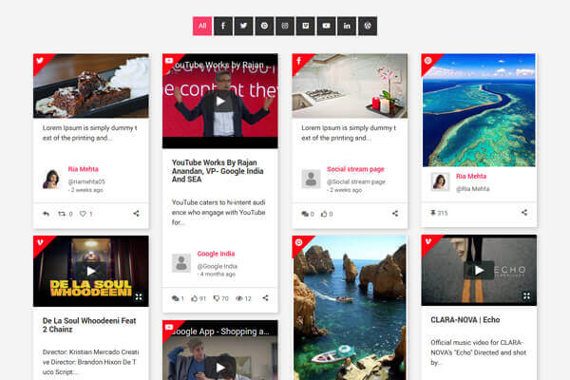
Task: Filter the stream by YouTube
Action: [x=327, y=26]
